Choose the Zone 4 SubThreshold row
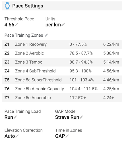 [62, 71]
